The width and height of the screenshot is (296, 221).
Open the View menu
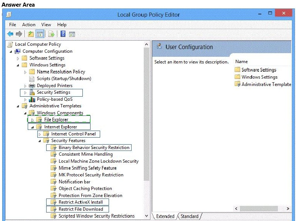46,25
